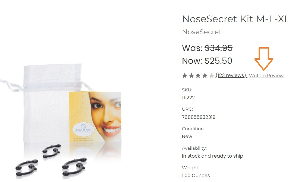Click the Now $25.50 price
Image resolution: width=294 pixels, height=182 pixels.
(x=207, y=61)
